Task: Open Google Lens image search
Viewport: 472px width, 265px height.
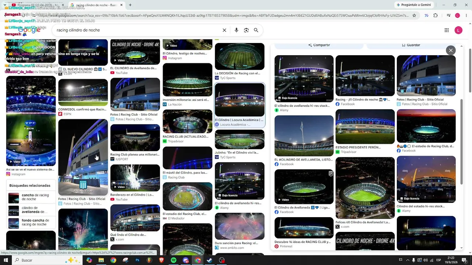Action: pyautogui.click(x=246, y=30)
